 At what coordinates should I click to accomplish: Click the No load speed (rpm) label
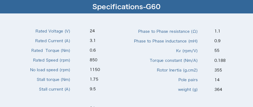pos(50,70)
